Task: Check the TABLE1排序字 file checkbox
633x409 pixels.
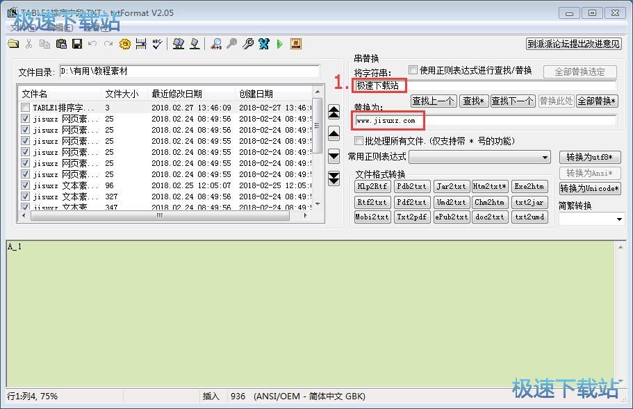Action: 26,108
